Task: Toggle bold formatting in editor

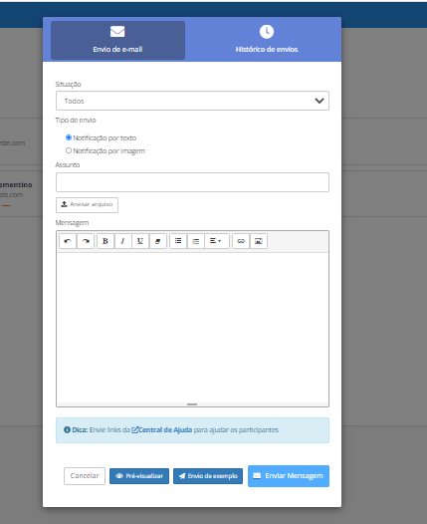Action: [x=106, y=241]
